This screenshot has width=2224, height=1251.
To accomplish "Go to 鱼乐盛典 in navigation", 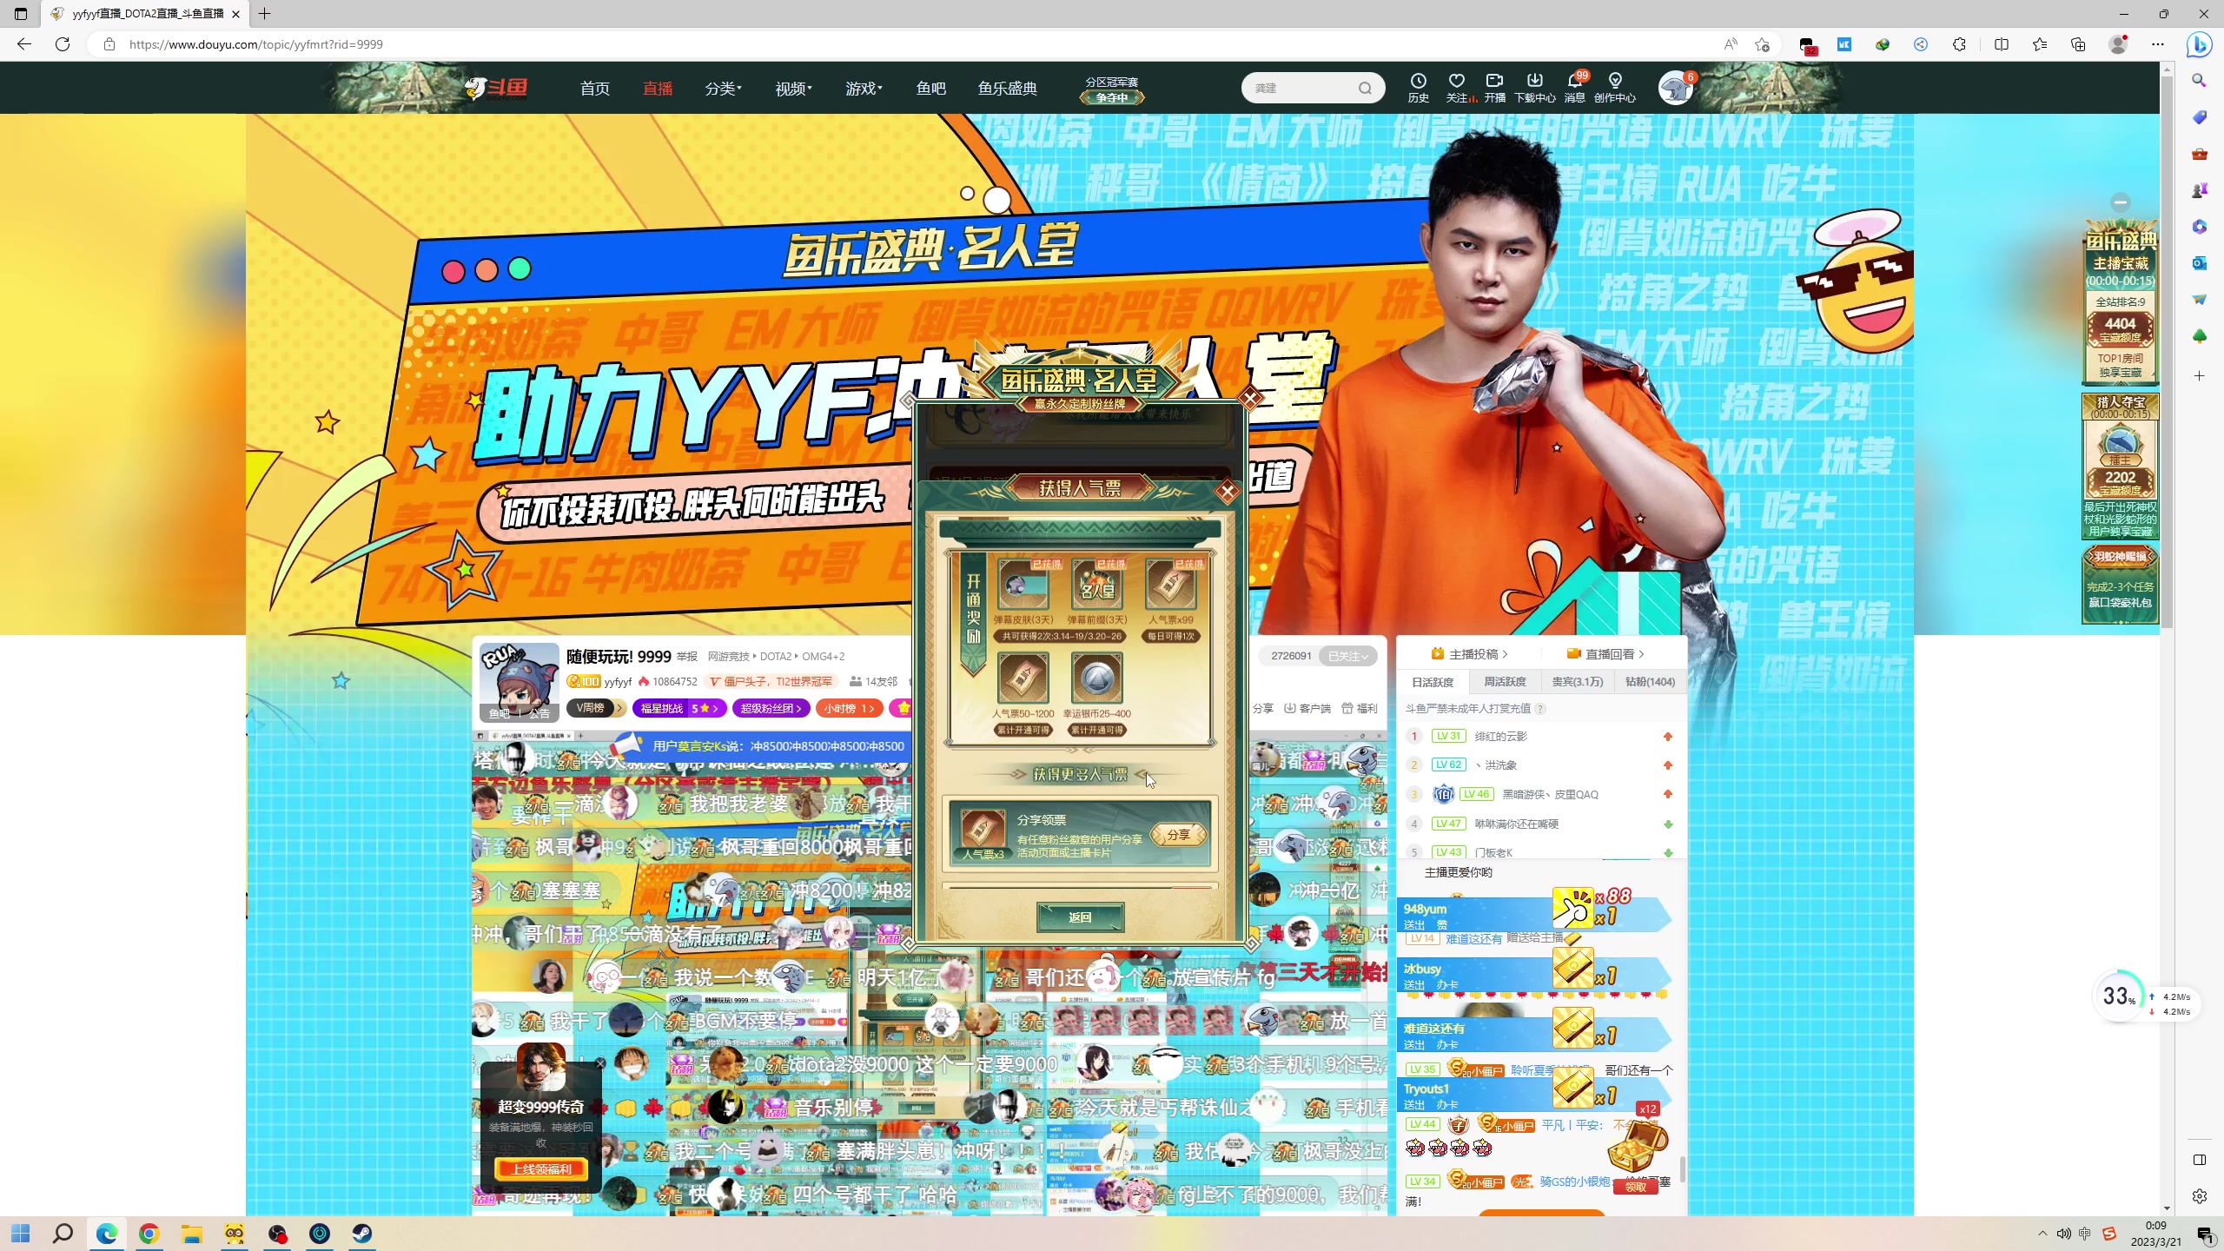I will (x=1007, y=88).
